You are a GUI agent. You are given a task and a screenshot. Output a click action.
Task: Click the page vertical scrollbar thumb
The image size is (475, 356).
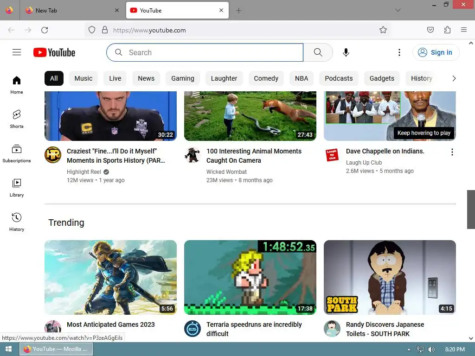coord(471,210)
